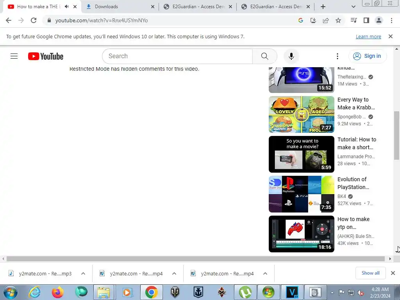Switch to the second E2Guardian Access Denied tab

[x=276, y=7]
